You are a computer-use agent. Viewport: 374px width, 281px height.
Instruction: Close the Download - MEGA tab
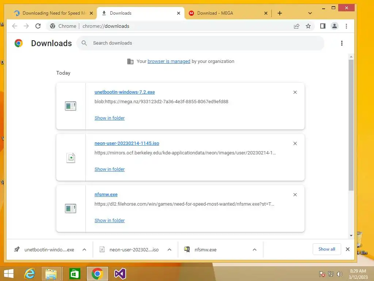[x=266, y=13]
